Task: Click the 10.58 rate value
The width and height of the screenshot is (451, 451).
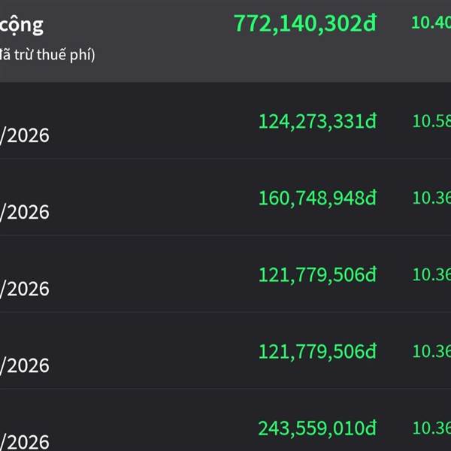Action: (x=431, y=120)
